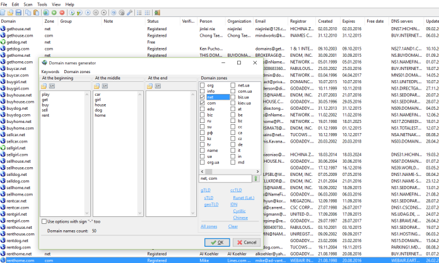Open the Tools menu
Screen dimensions: 439x263
pos(42,4)
